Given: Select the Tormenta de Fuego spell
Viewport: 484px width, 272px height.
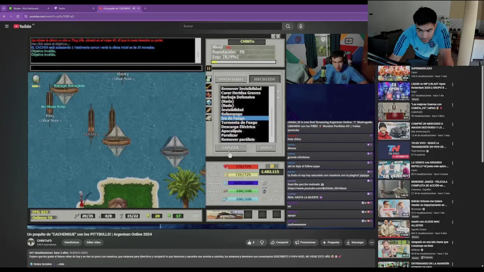Looking at the screenshot, I should tap(239, 122).
